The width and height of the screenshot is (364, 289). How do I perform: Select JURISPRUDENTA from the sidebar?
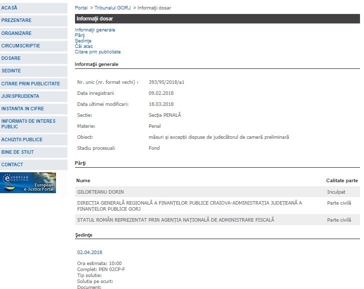click(20, 96)
